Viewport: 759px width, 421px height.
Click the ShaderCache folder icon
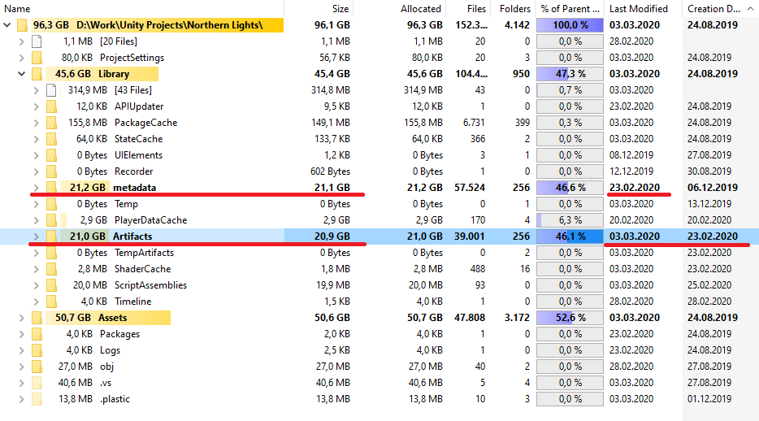(51, 269)
